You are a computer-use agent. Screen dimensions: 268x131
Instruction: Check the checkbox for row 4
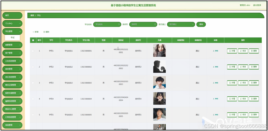33,99
